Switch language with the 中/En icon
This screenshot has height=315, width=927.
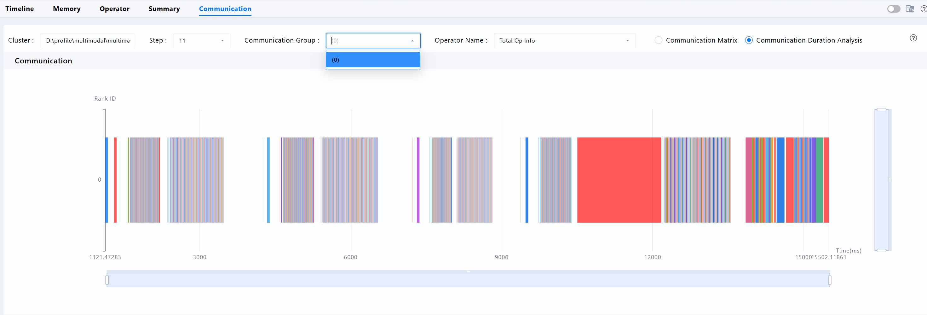pyautogui.click(x=910, y=9)
